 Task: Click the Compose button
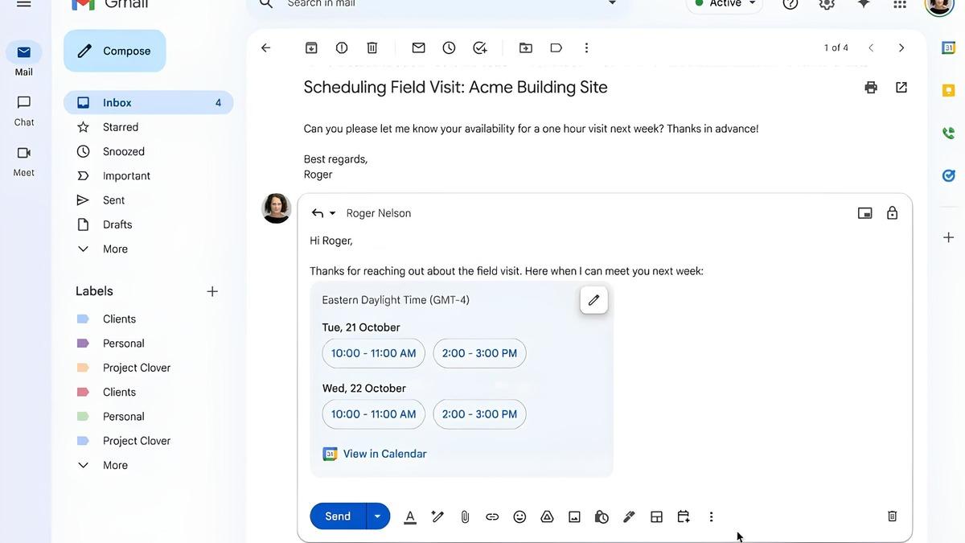115,51
